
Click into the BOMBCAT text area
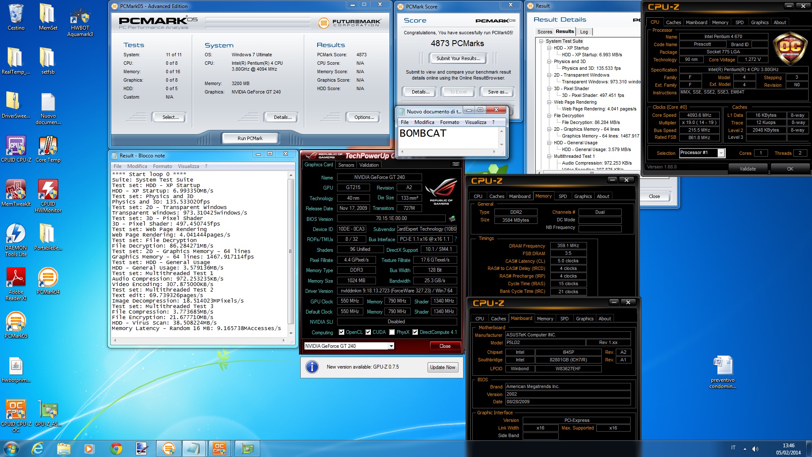[x=449, y=138]
